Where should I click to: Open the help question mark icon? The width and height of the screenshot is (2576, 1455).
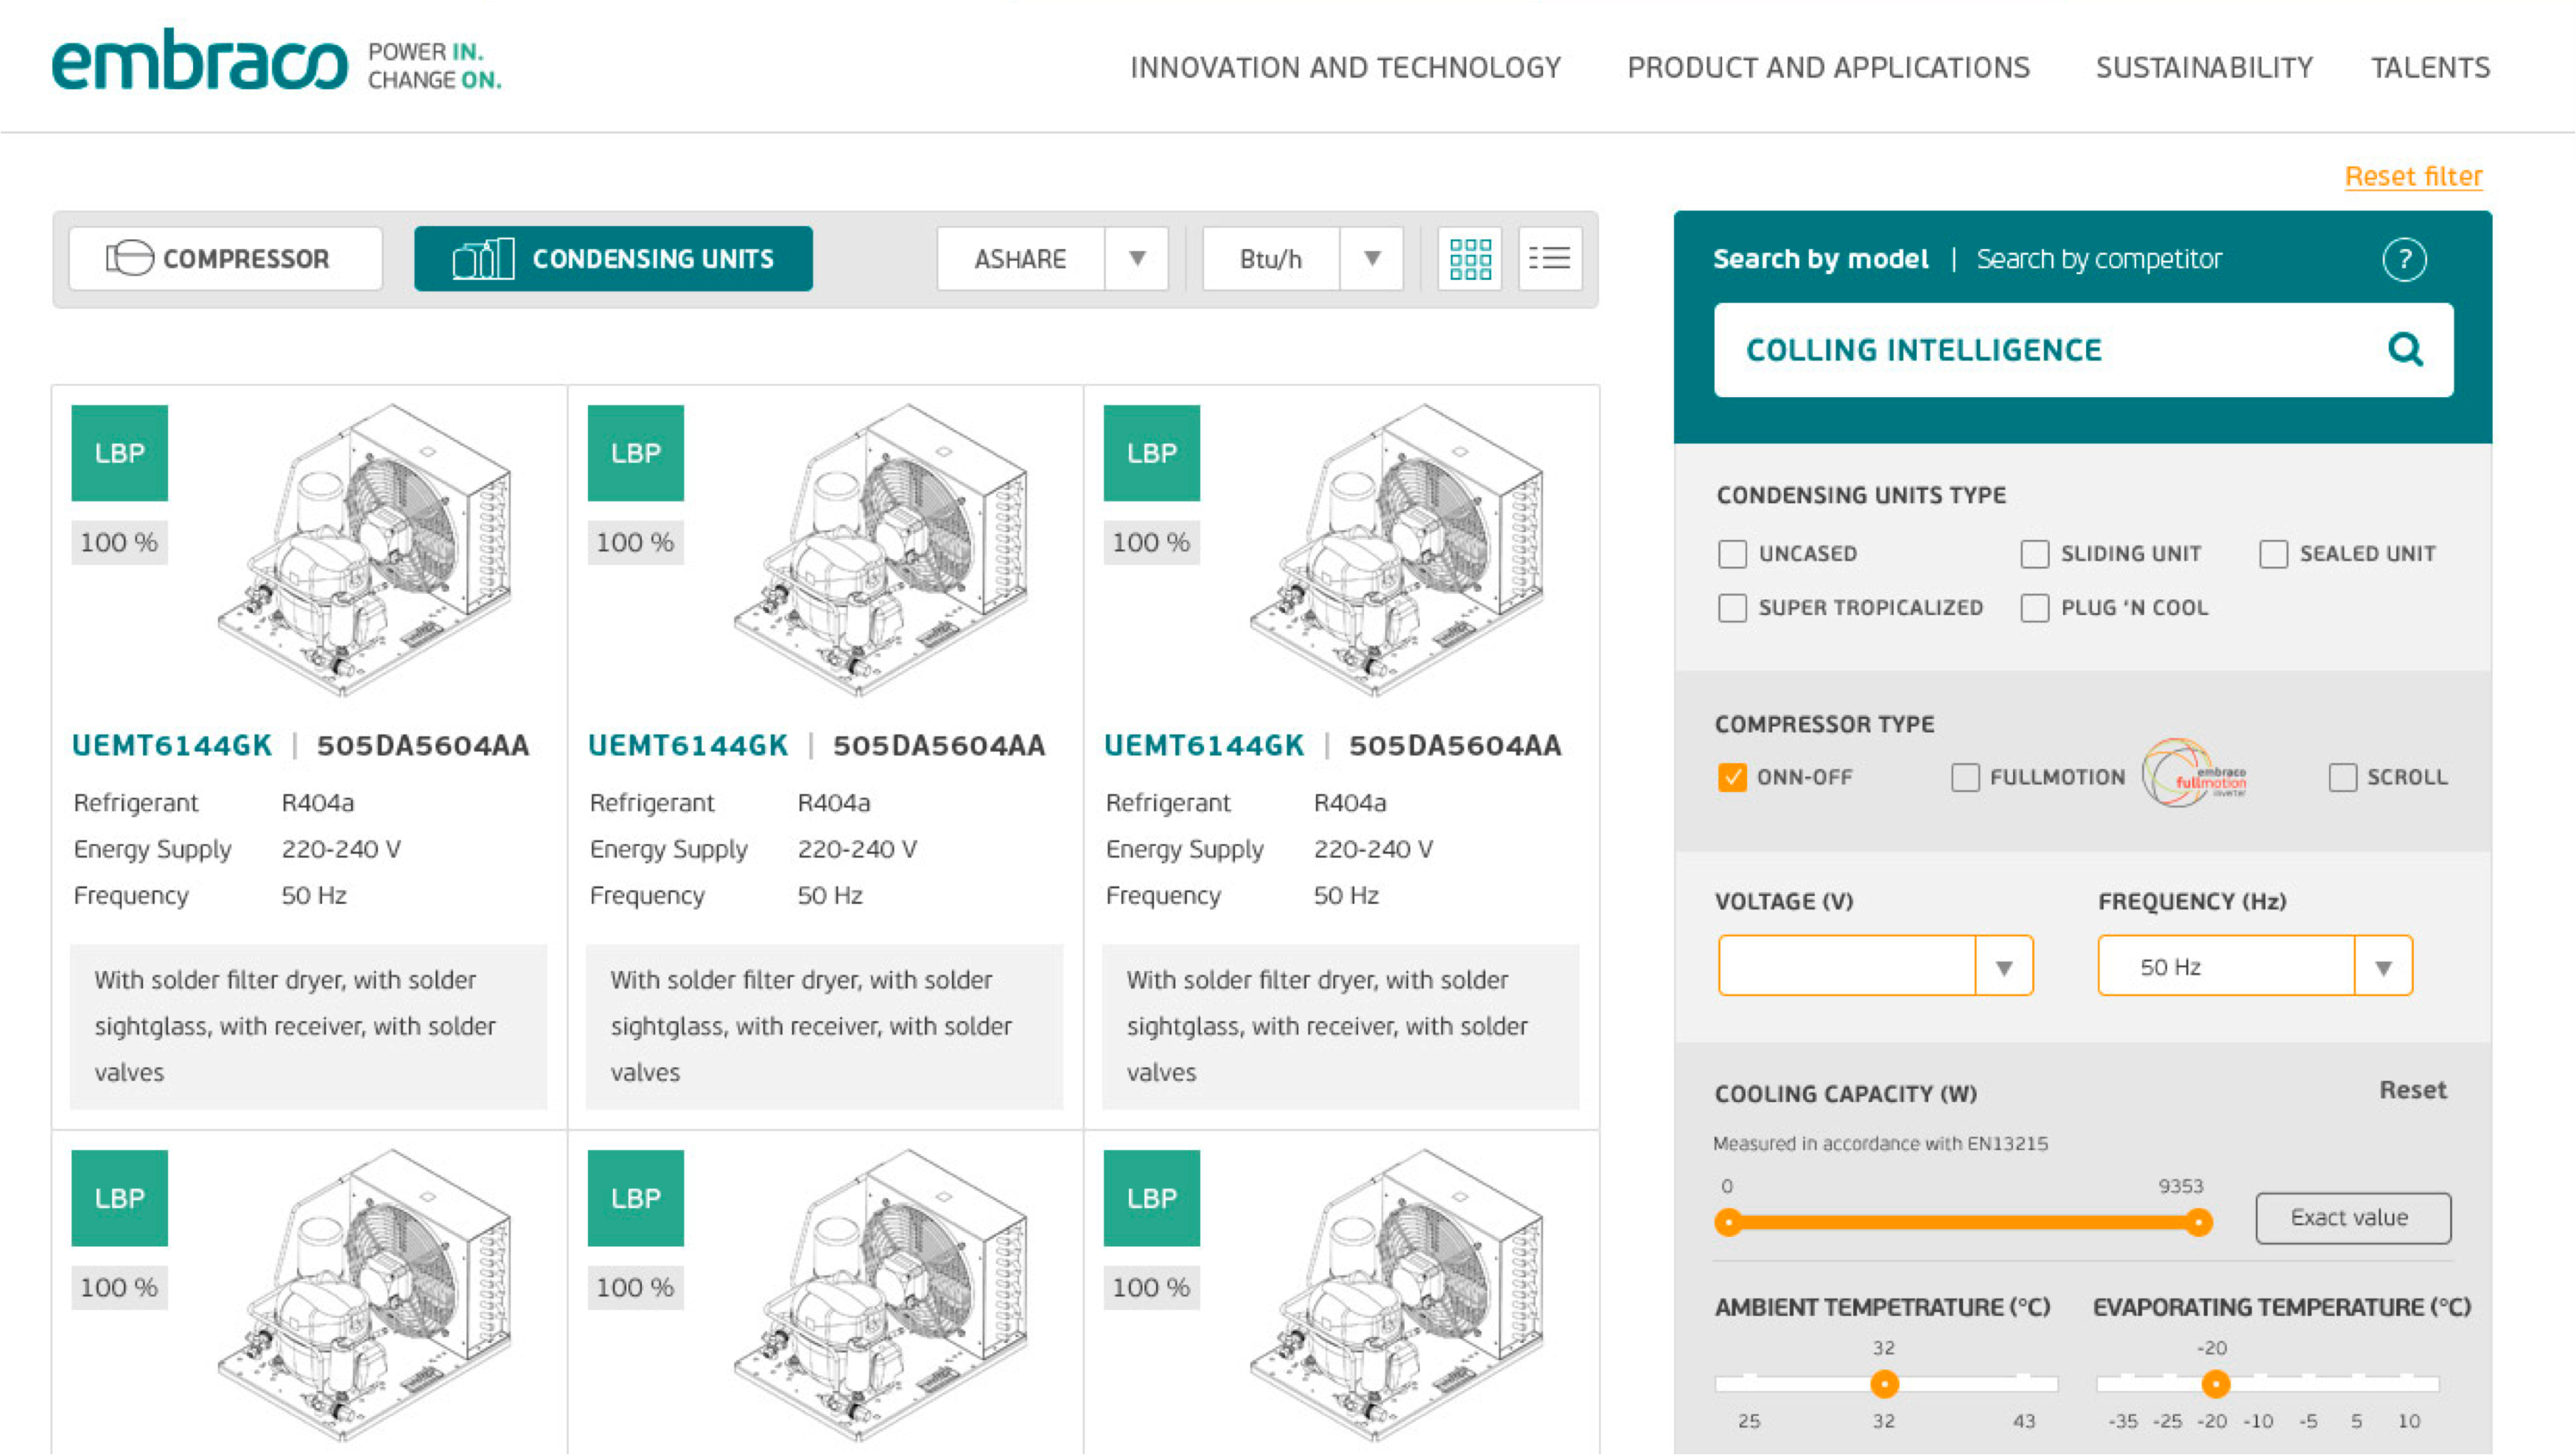[2404, 260]
